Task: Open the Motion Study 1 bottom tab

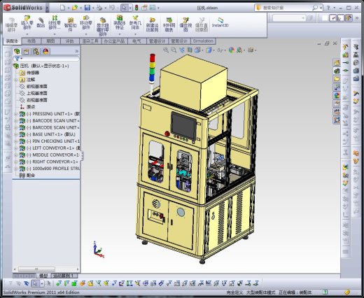Action: click(x=64, y=276)
